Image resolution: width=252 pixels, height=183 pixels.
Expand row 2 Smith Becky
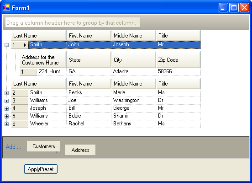click(x=6, y=93)
